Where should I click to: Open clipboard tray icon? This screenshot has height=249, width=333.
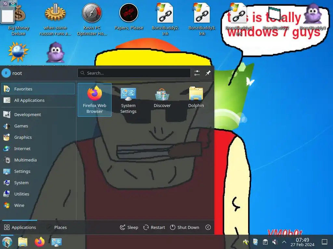[265, 242]
